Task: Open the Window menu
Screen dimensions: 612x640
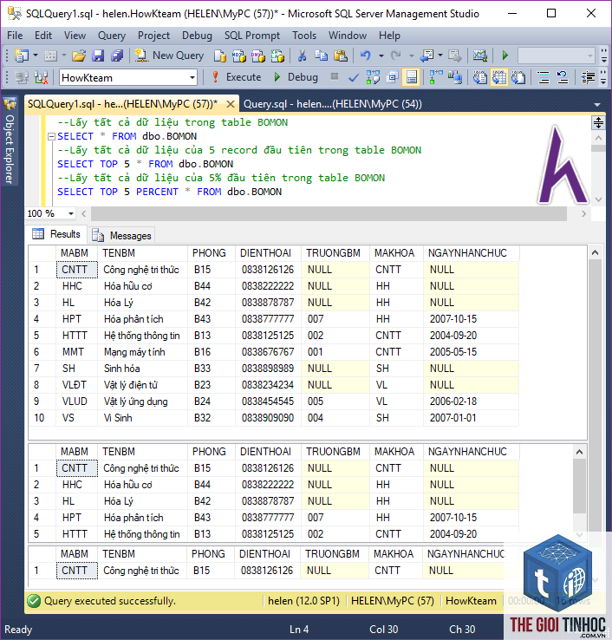Action: click(348, 36)
